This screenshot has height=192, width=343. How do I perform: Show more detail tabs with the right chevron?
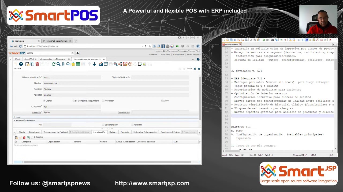199,133
